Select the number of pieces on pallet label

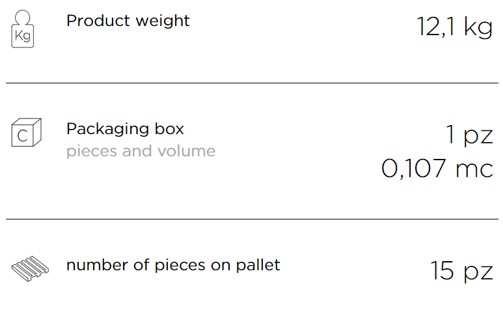(173, 266)
